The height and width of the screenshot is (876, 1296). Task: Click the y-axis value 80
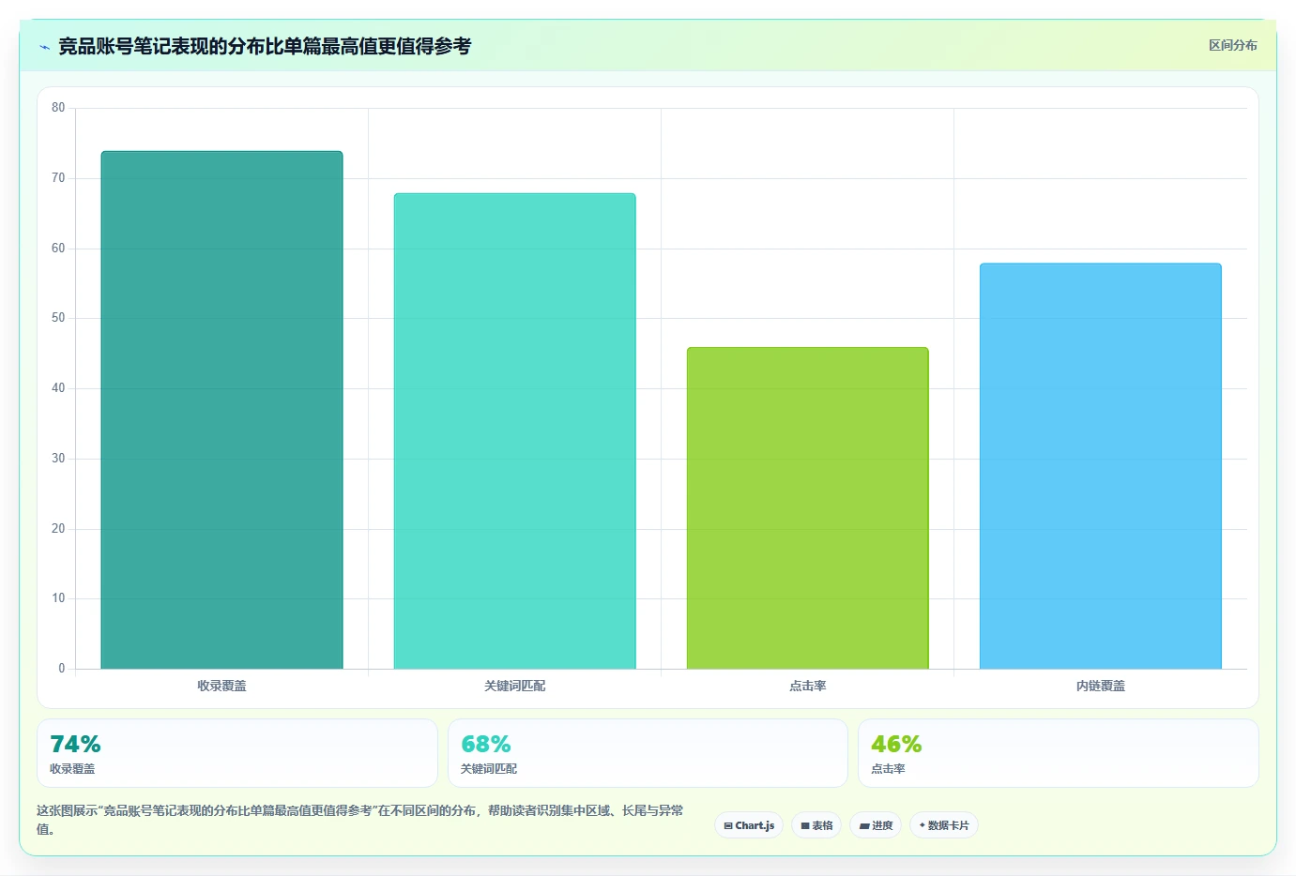tap(58, 108)
